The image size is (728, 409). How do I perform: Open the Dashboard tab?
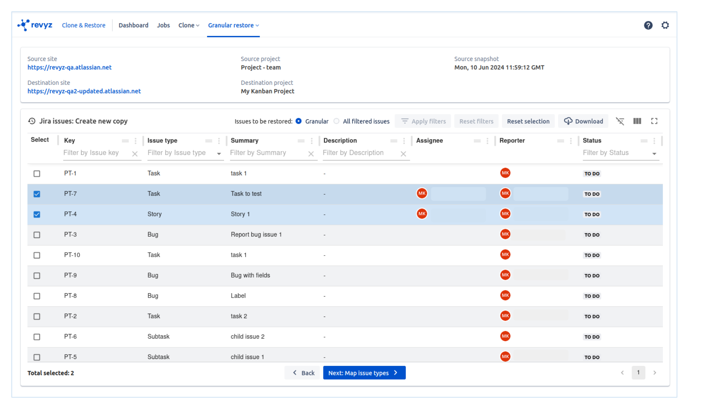click(133, 25)
